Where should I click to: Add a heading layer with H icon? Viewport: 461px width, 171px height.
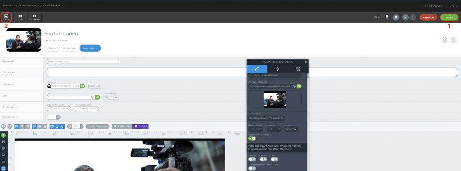pyautogui.click(x=4, y=142)
